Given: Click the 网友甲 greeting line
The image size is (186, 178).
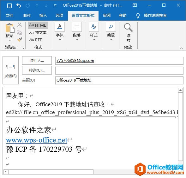Looking at the screenshot, I should (17, 96).
